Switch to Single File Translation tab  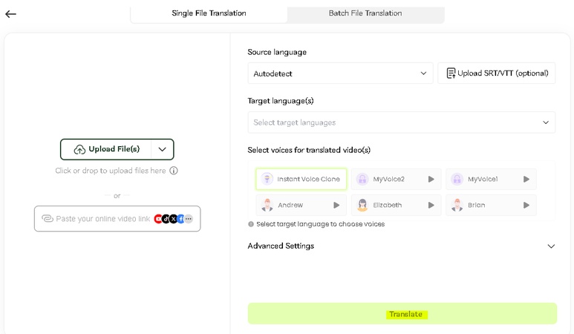click(x=209, y=13)
